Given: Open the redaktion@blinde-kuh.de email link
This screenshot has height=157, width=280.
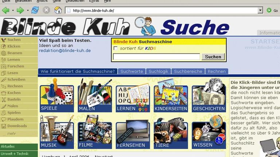Looking at the screenshot, I should click(65, 51).
